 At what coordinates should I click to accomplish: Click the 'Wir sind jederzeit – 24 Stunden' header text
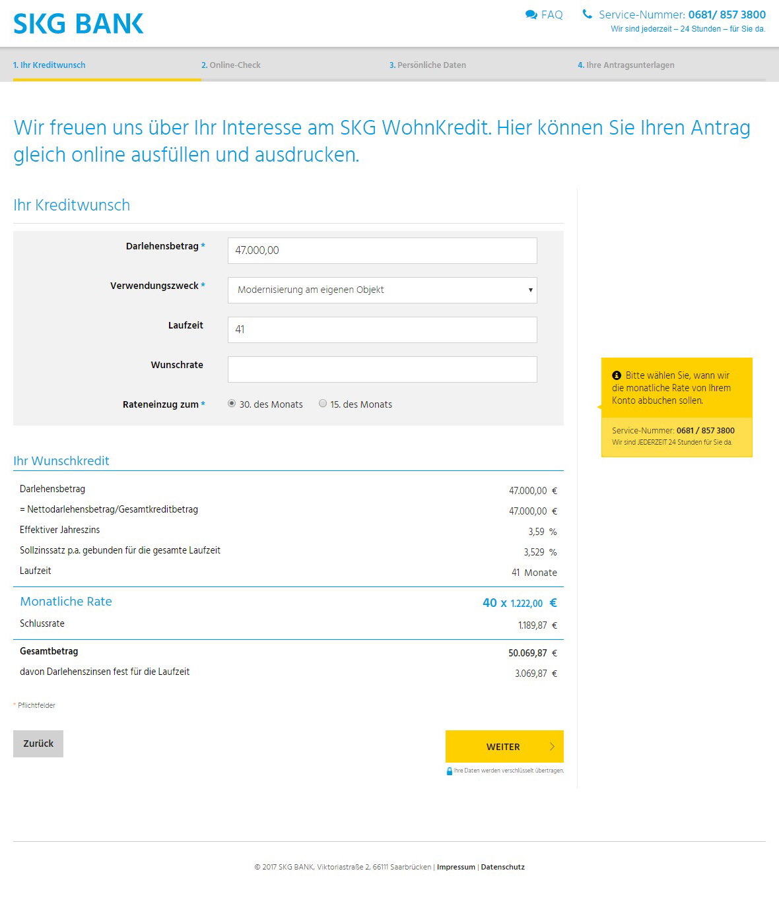click(688, 29)
